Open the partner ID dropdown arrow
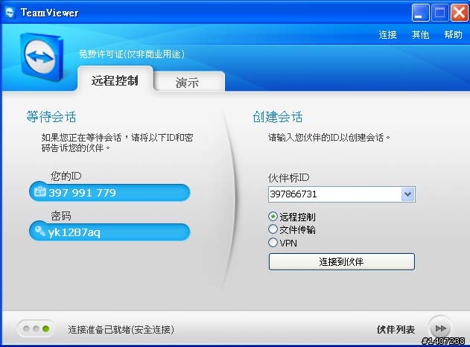 click(x=407, y=194)
